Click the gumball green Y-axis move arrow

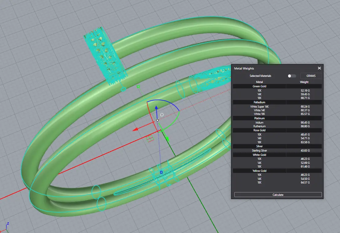tap(167, 139)
